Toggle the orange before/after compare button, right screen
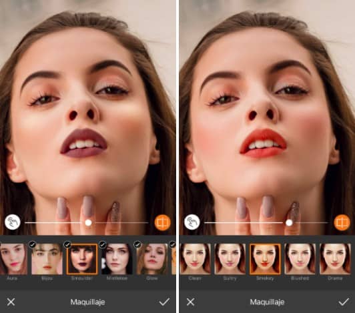355x313 pixels. click(342, 222)
